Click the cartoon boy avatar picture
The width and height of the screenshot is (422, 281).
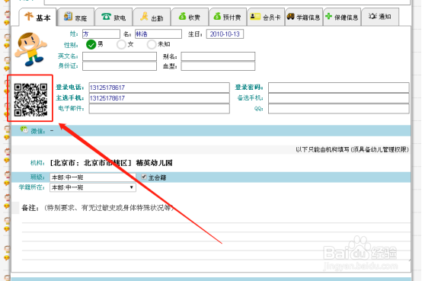(x=30, y=49)
